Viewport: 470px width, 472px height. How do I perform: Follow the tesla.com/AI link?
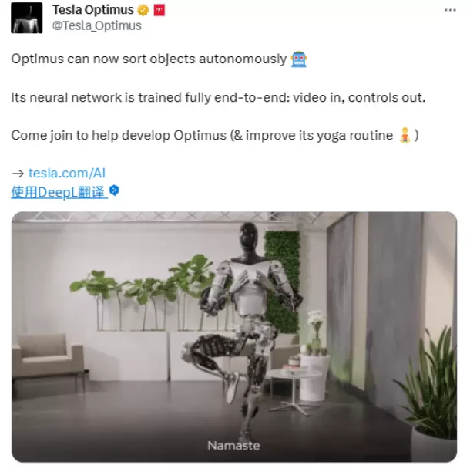(x=67, y=173)
